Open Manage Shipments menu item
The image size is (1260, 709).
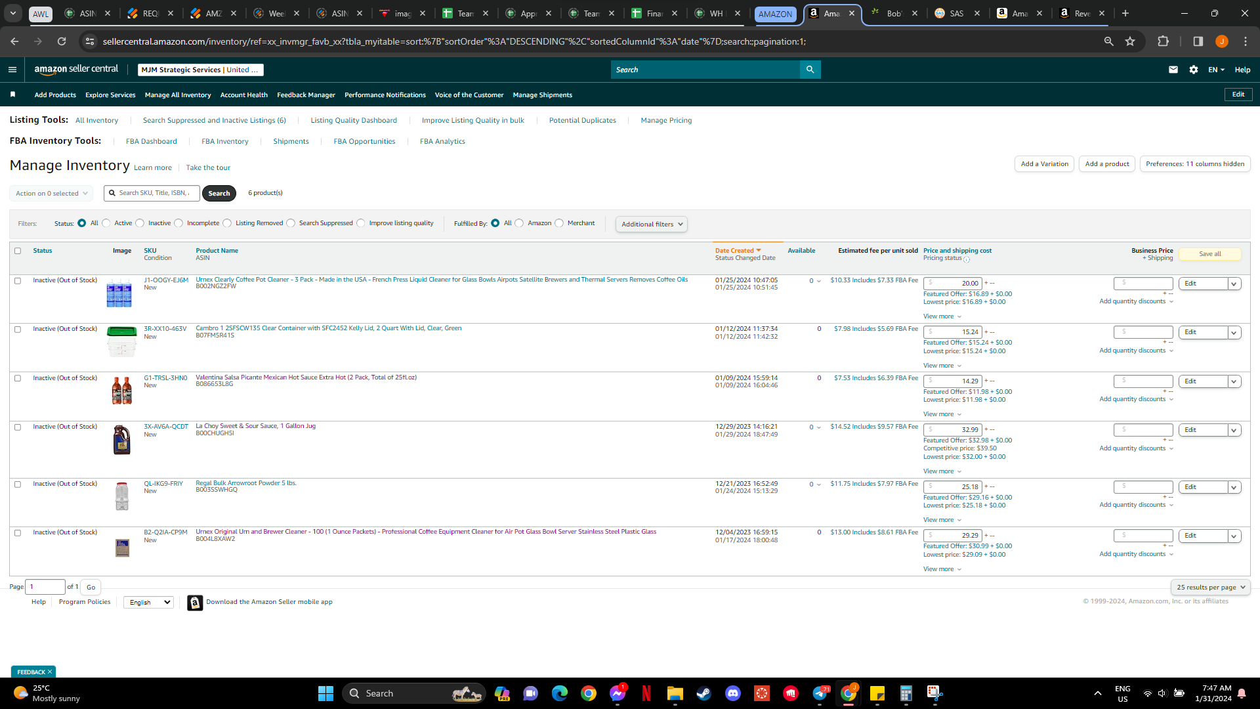(x=543, y=95)
